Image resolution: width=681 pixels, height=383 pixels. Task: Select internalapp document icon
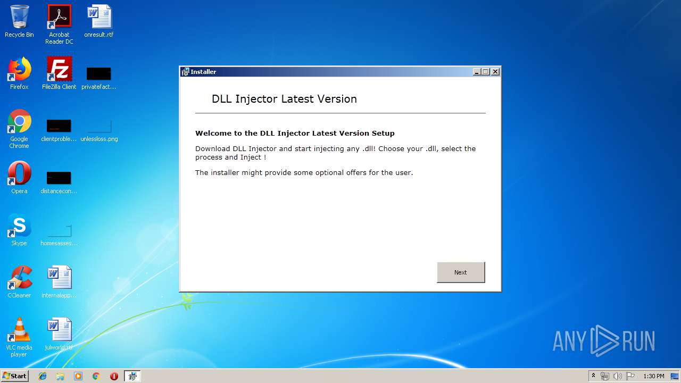[x=59, y=282]
